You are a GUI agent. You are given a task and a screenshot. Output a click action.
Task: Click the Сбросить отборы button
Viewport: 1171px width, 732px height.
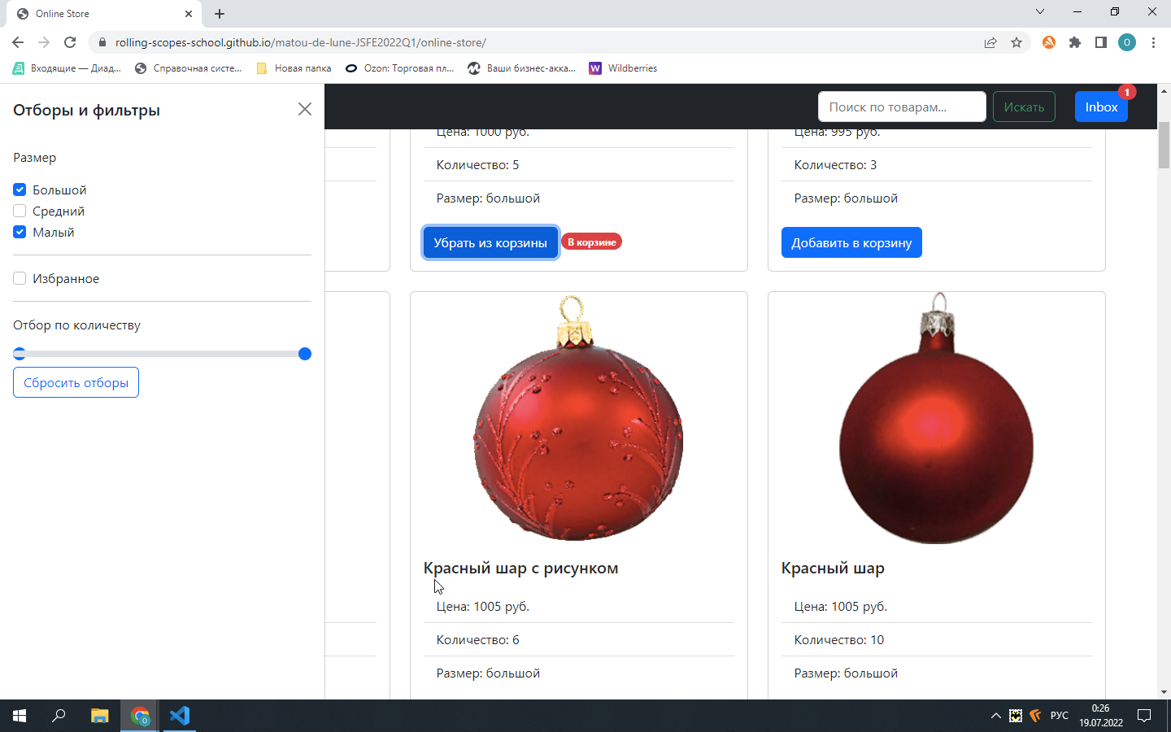[x=76, y=381]
